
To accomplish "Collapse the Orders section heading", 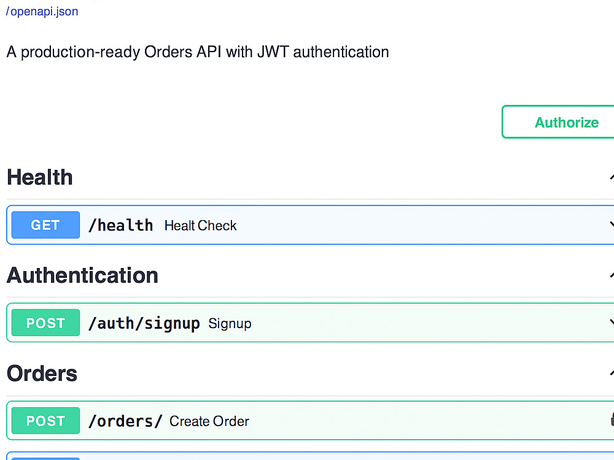I will click(42, 374).
